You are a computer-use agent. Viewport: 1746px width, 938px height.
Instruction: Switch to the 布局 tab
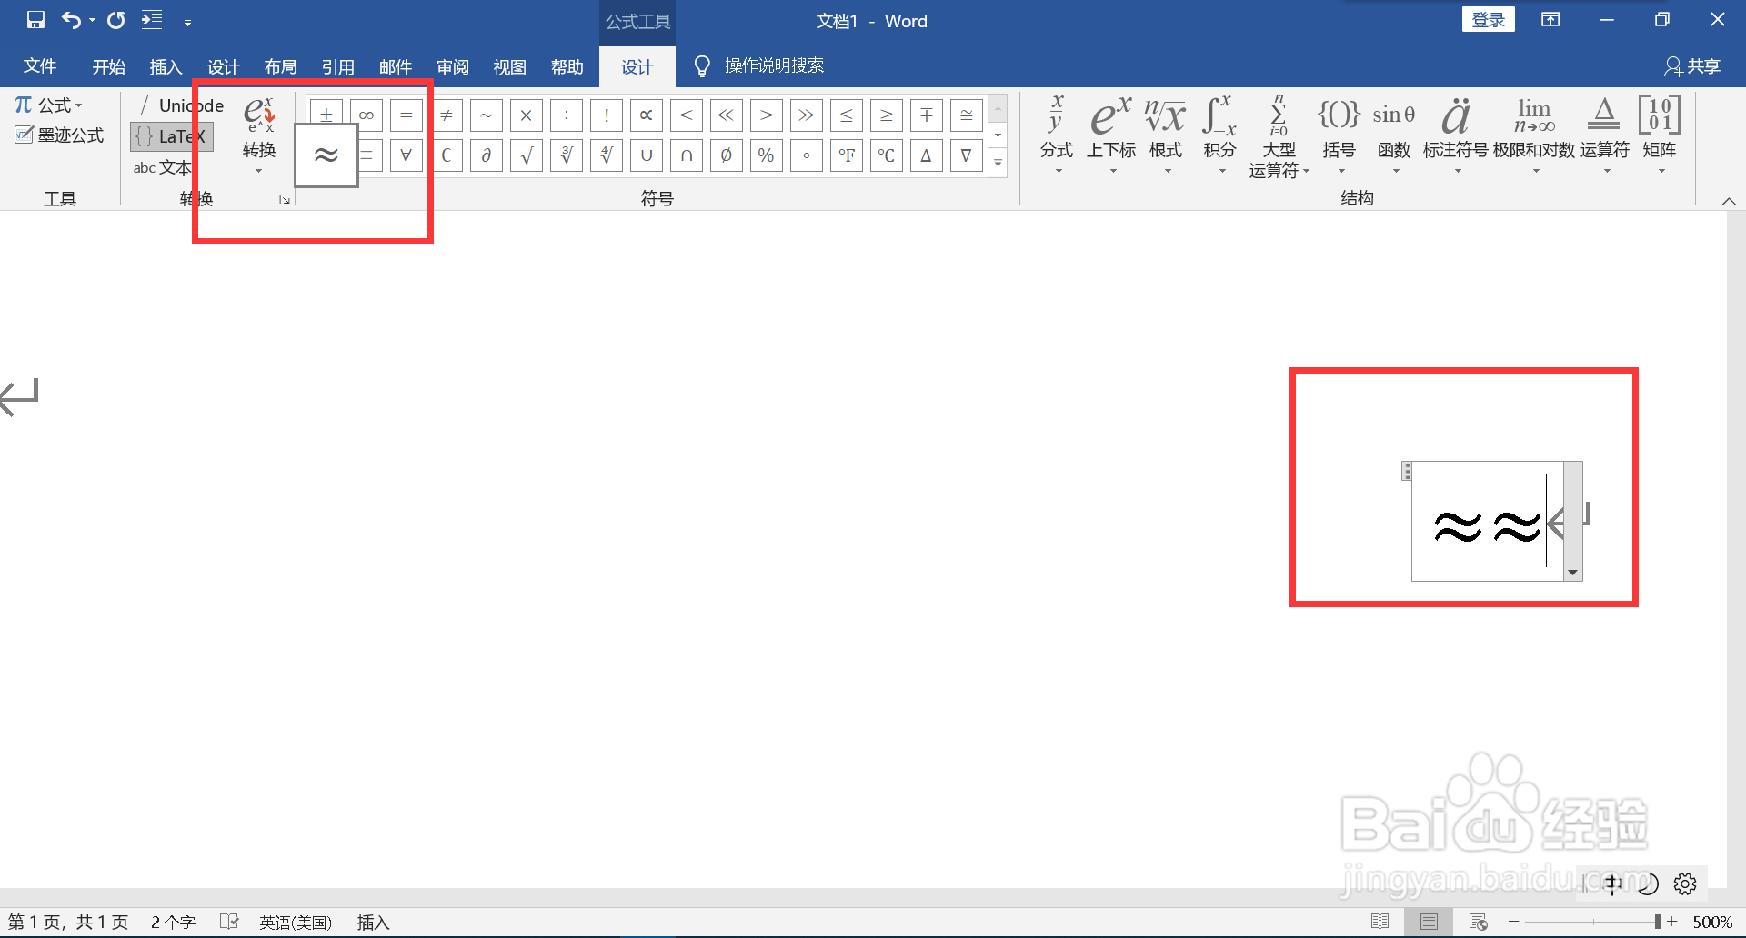tap(280, 66)
